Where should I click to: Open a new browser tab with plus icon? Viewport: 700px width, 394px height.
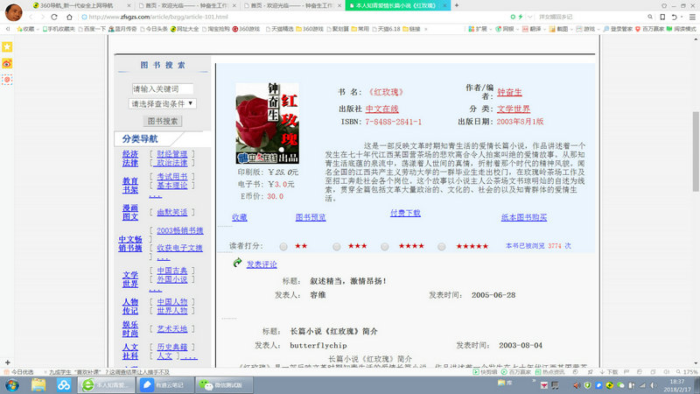click(x=456, y=5)
